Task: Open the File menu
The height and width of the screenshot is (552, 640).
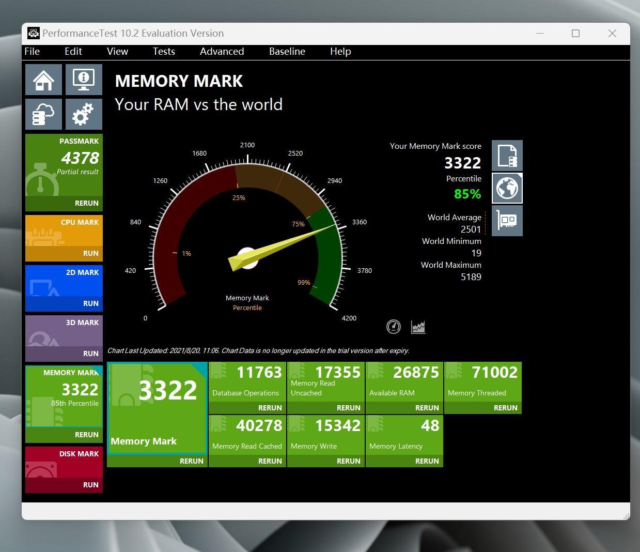Action: [32, 52]
